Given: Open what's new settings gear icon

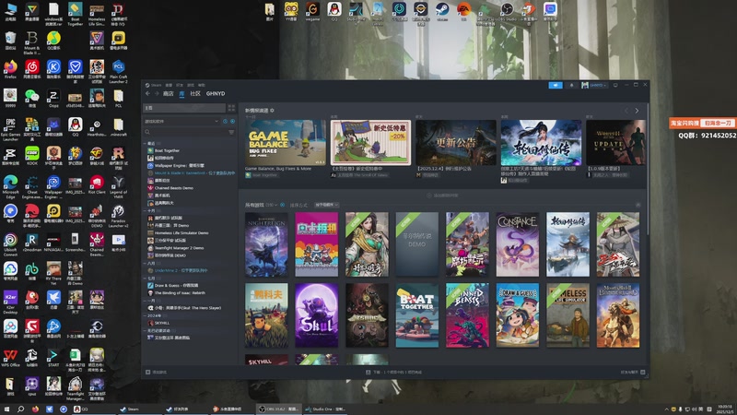Looking at the screenshot, I should click(272, 111).
